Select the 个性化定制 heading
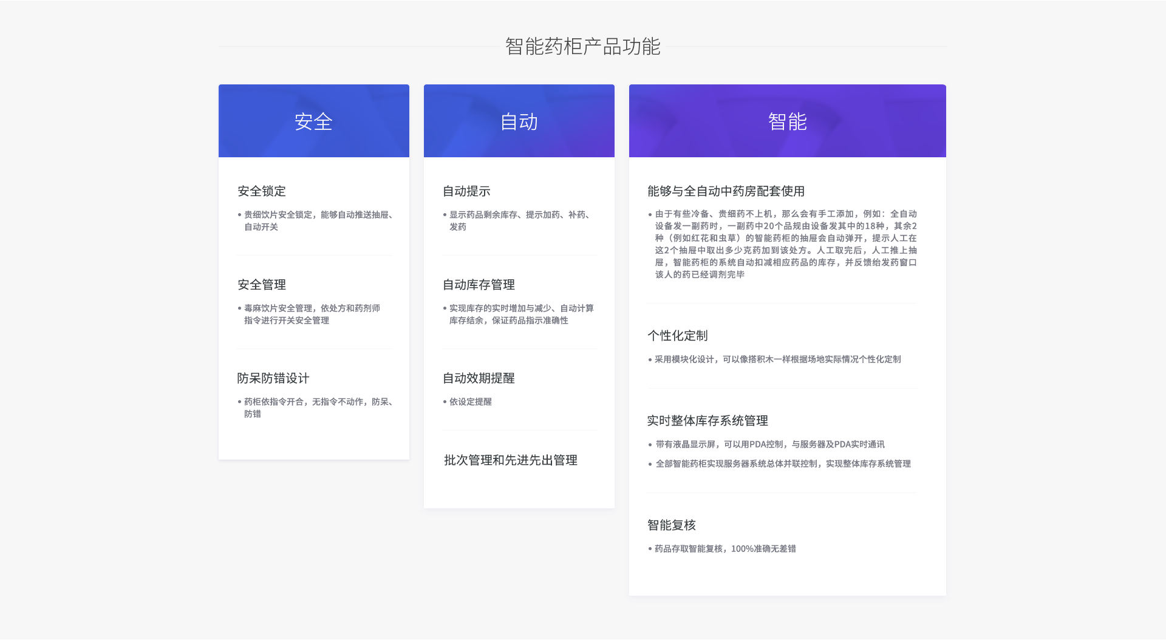The width and height of the screenshot is (1166, 640). pos(678,336)
